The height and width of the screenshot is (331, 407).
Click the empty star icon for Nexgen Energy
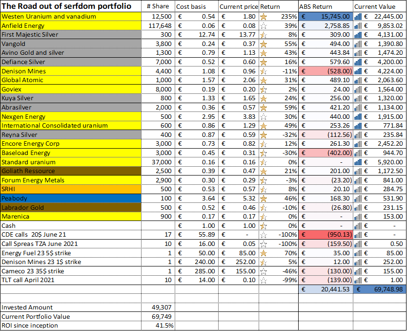pyautogui.click(x=264, y=117)
